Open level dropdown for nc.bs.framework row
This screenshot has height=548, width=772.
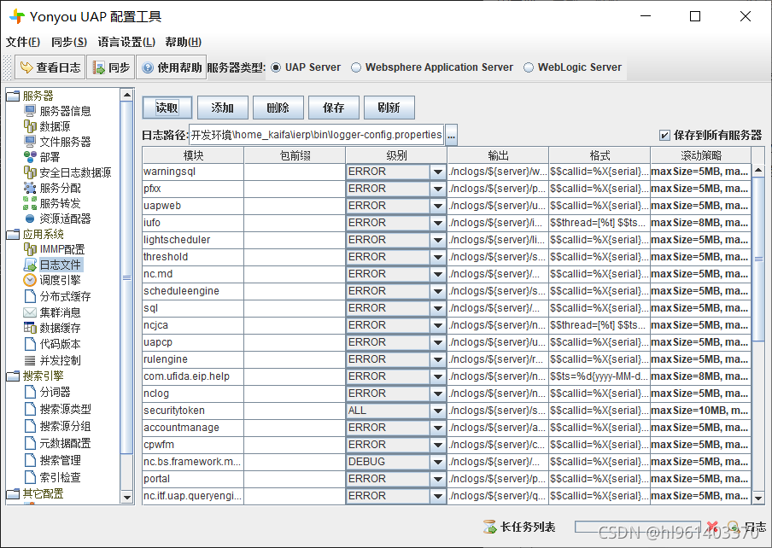[438, 462]
